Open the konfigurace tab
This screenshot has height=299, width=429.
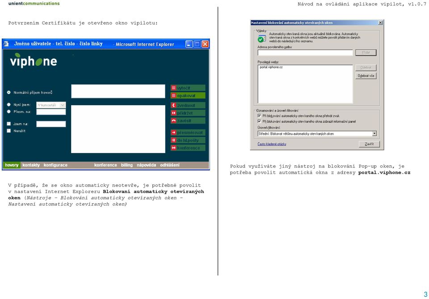(x=55, y=165)
